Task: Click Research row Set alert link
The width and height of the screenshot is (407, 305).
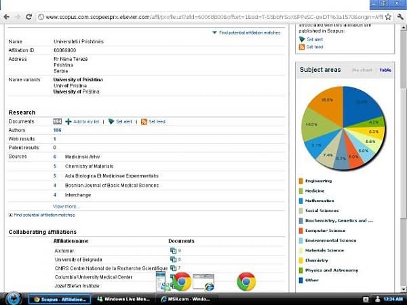Action: (124, 121)
